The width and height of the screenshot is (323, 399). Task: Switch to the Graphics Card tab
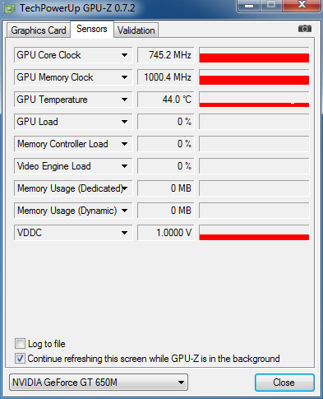click(39, 30)
